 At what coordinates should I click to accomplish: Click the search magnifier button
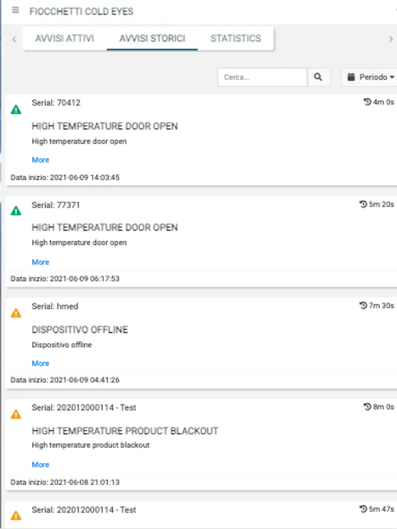318,77
